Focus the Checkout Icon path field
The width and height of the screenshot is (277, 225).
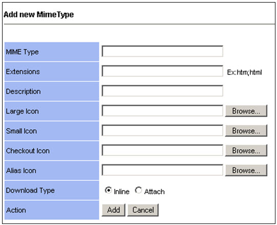(162, 150)
